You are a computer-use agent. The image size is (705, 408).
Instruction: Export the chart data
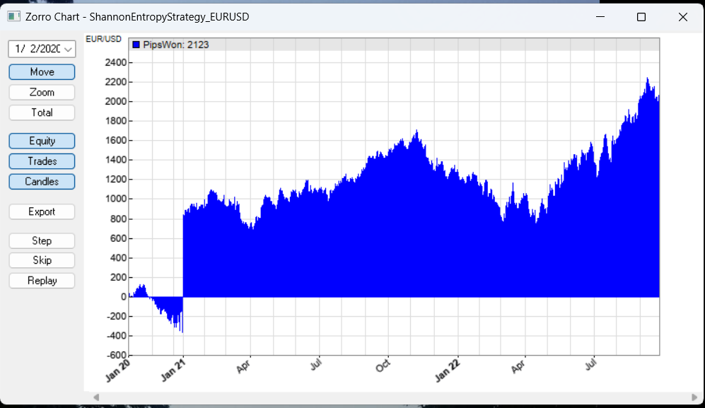coord(42,211)
